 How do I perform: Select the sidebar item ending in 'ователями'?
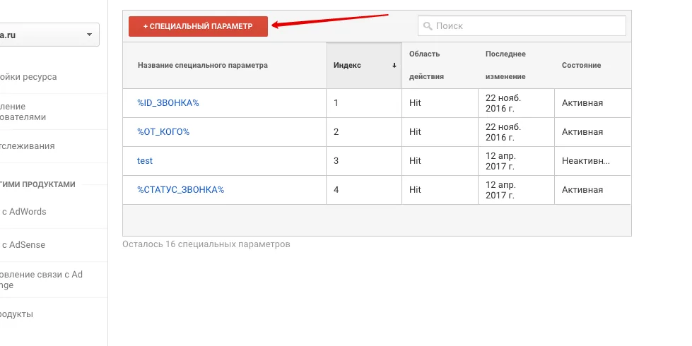tap(23, 112)
